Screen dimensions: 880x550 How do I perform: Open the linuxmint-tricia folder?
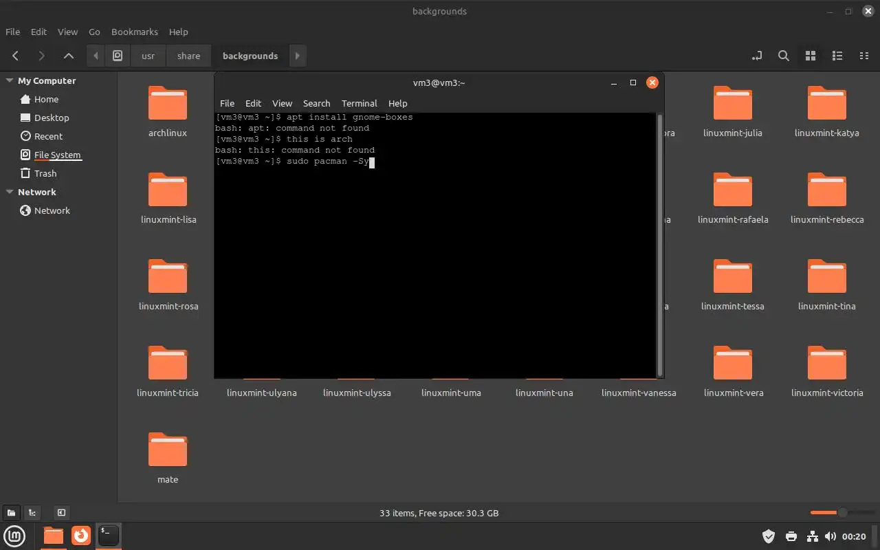point(168,371)
